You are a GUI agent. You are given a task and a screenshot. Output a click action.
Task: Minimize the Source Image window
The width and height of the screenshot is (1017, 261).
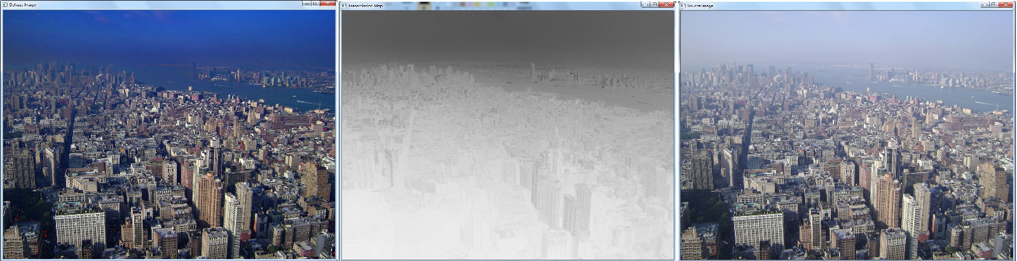[x=984, y=4]
